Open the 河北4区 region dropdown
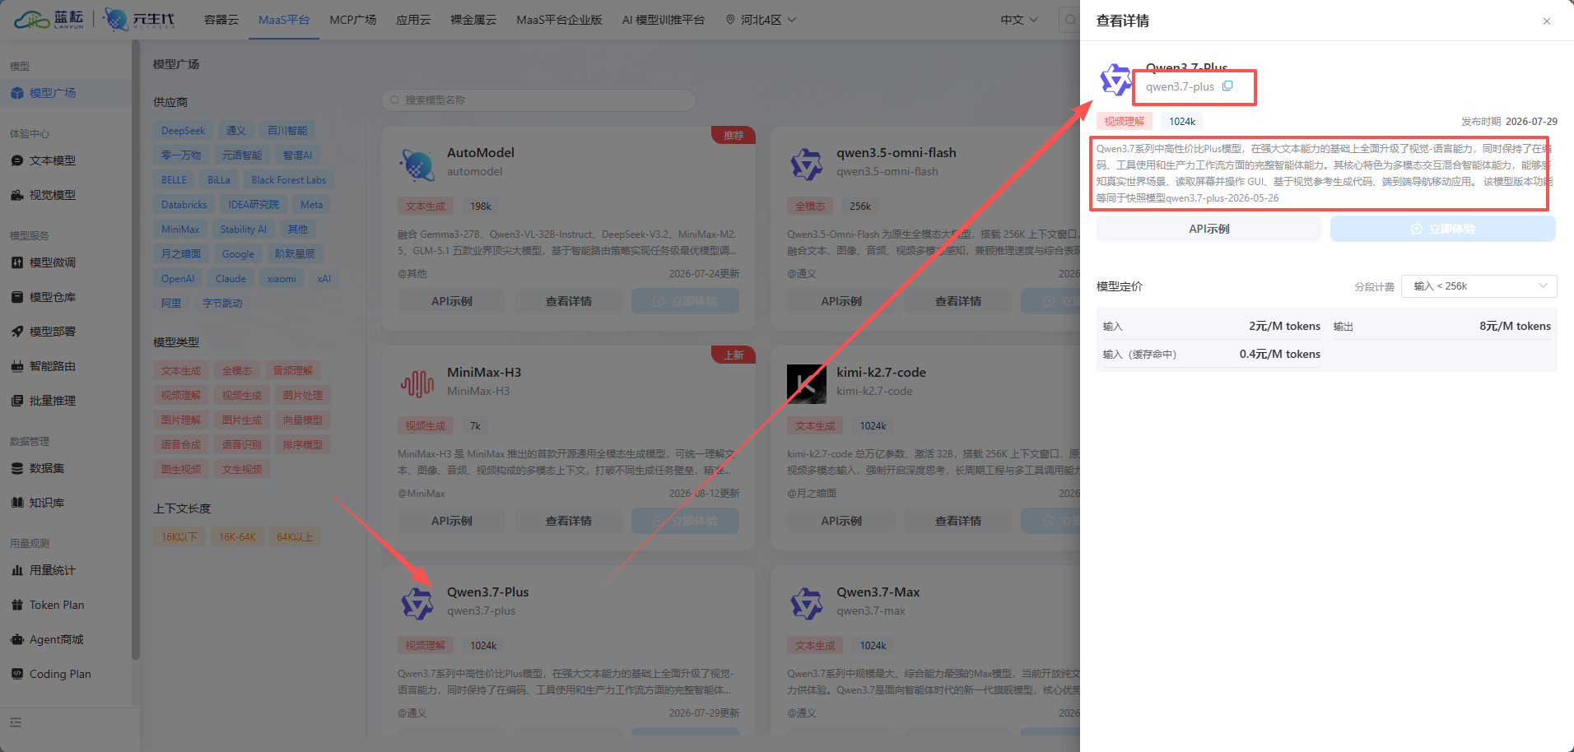The height and width of the screenshot is (752, 1574). click(x=761, y=20)
